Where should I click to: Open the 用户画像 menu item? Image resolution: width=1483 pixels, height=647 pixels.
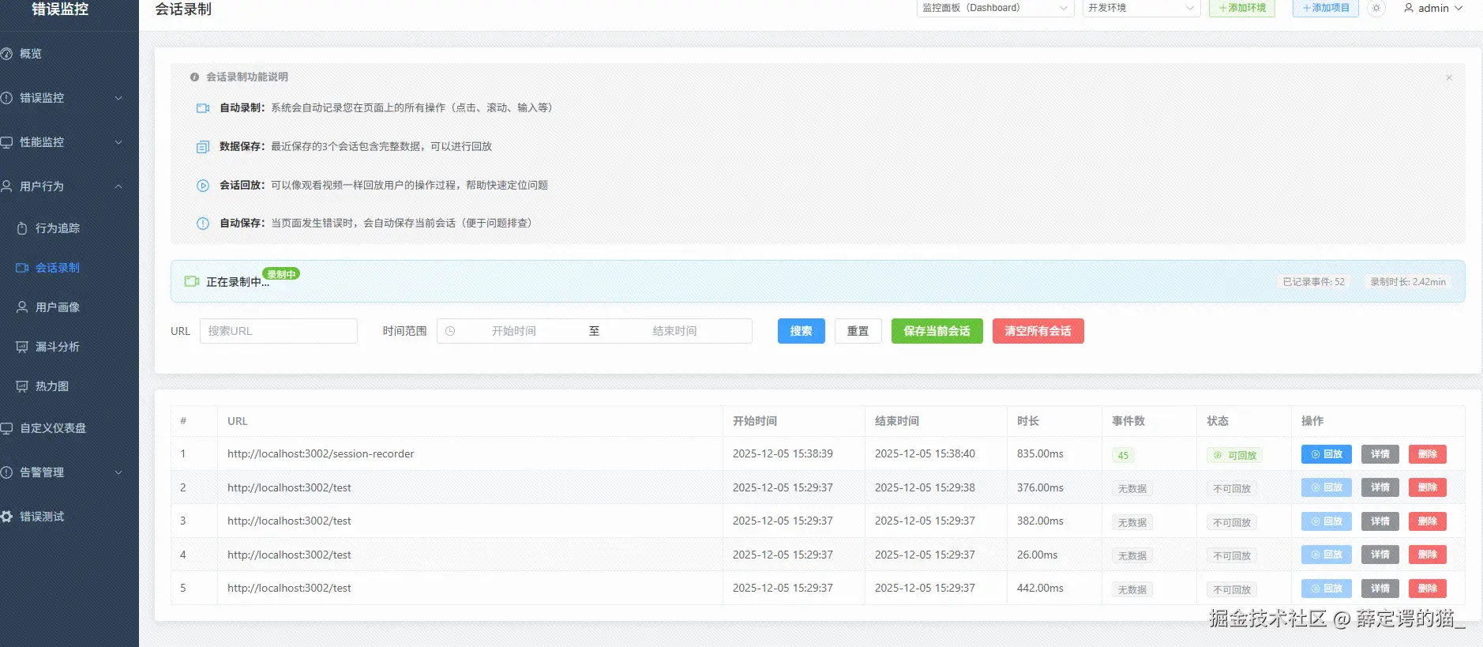point(69,307)
